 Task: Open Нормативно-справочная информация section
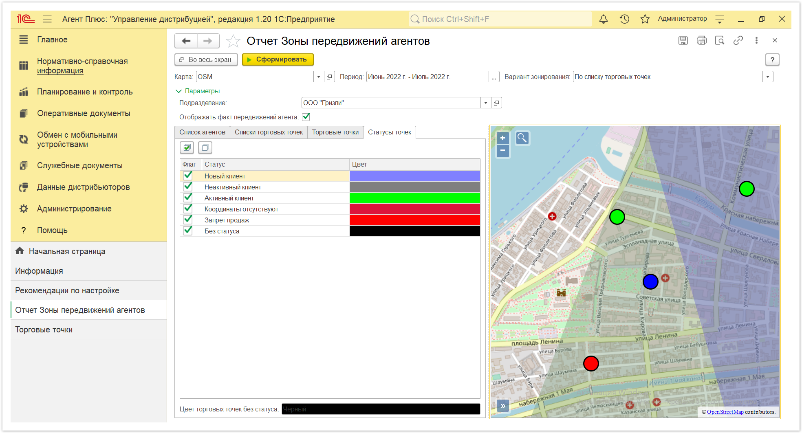point(82,66)
